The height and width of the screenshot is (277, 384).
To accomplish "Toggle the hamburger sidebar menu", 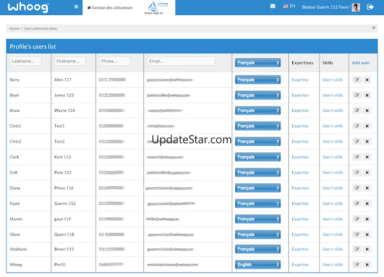I will coord(76,7).
